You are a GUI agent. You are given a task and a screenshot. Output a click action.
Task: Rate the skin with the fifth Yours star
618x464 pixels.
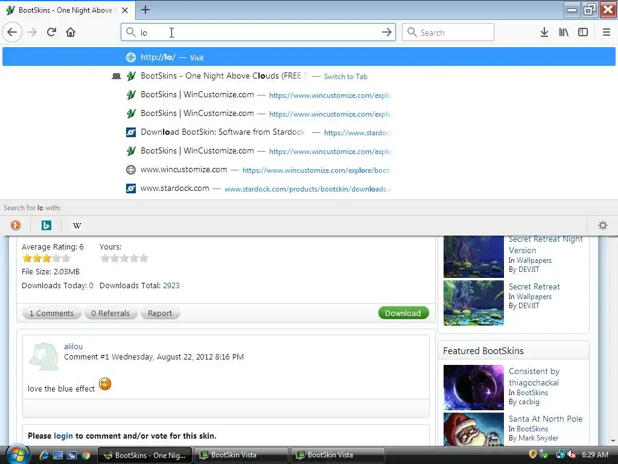(x=144, y=258)
